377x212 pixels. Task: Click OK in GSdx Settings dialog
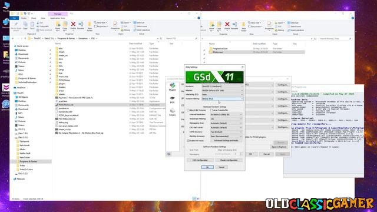click(x=207, y=167)
